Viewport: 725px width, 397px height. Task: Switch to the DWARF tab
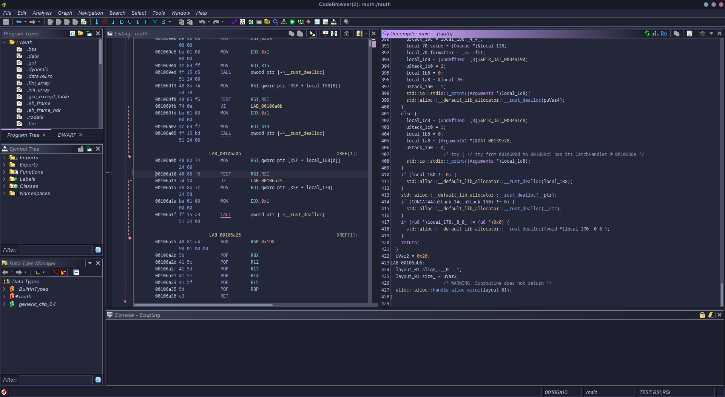pyautogui.click(x=67, y=135)
